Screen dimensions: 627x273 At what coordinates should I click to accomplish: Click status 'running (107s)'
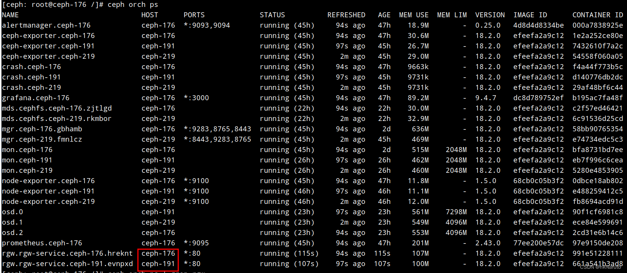(289, 264)
